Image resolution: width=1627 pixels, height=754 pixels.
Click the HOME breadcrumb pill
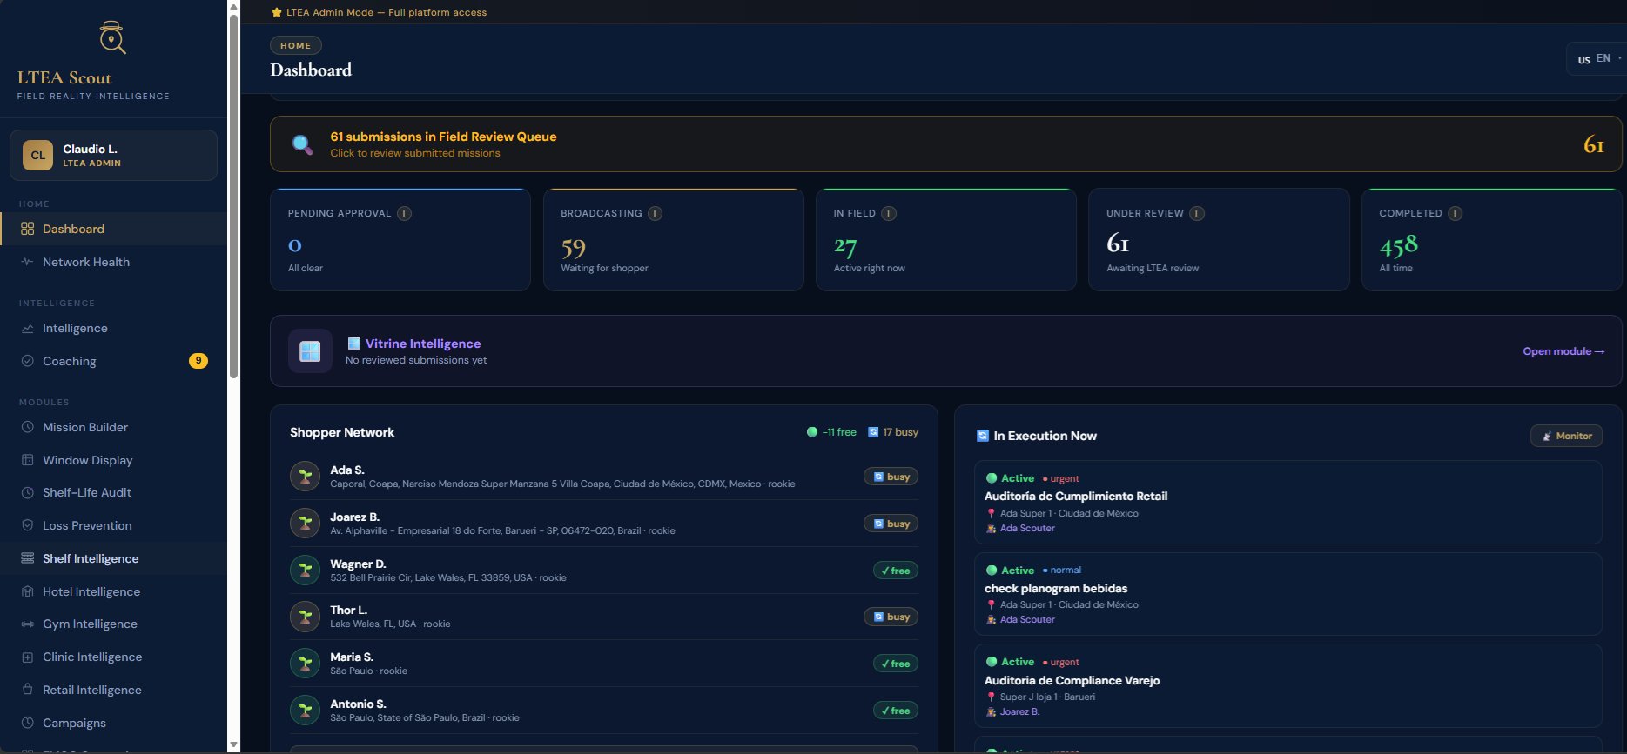pos(296,45)
